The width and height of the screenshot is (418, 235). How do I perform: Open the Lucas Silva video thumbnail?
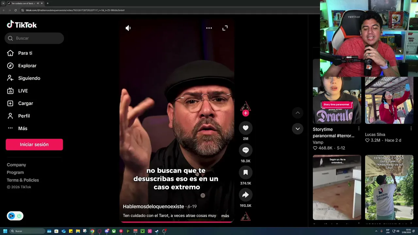coord(389,100)
